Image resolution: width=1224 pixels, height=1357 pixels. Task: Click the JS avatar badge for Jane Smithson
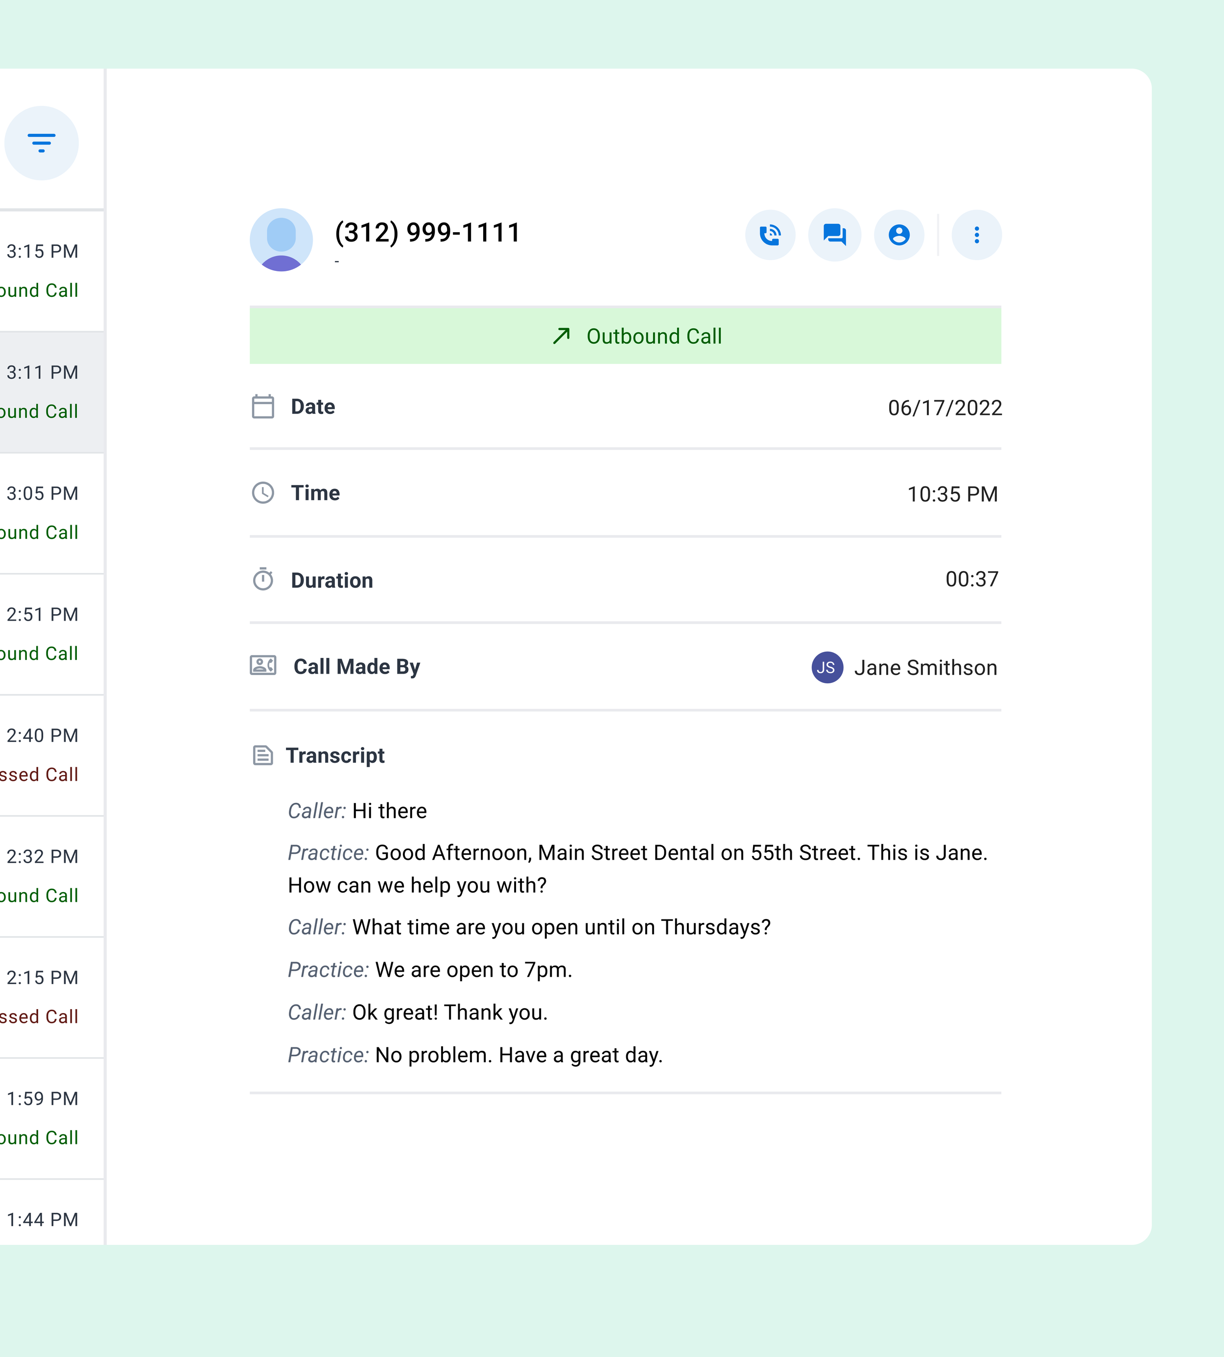827,667
